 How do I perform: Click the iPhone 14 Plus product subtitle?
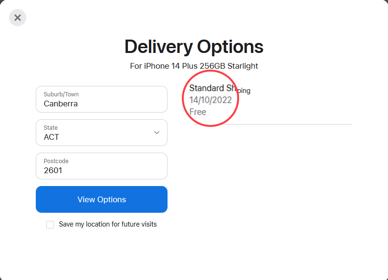194,66
